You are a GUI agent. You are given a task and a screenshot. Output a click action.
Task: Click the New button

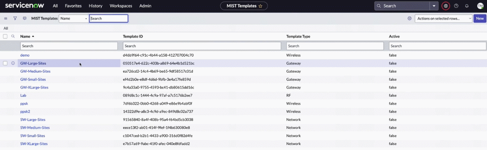(x=480, y=18)
